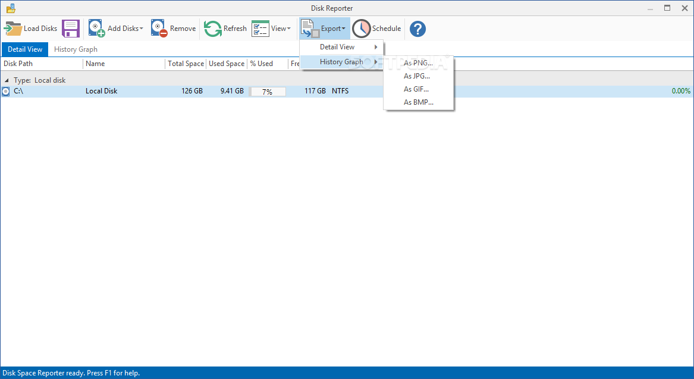Click the Remove button label
Image resolution: width=694 pixels, height=379 pixels.
(x=183, y=29)
